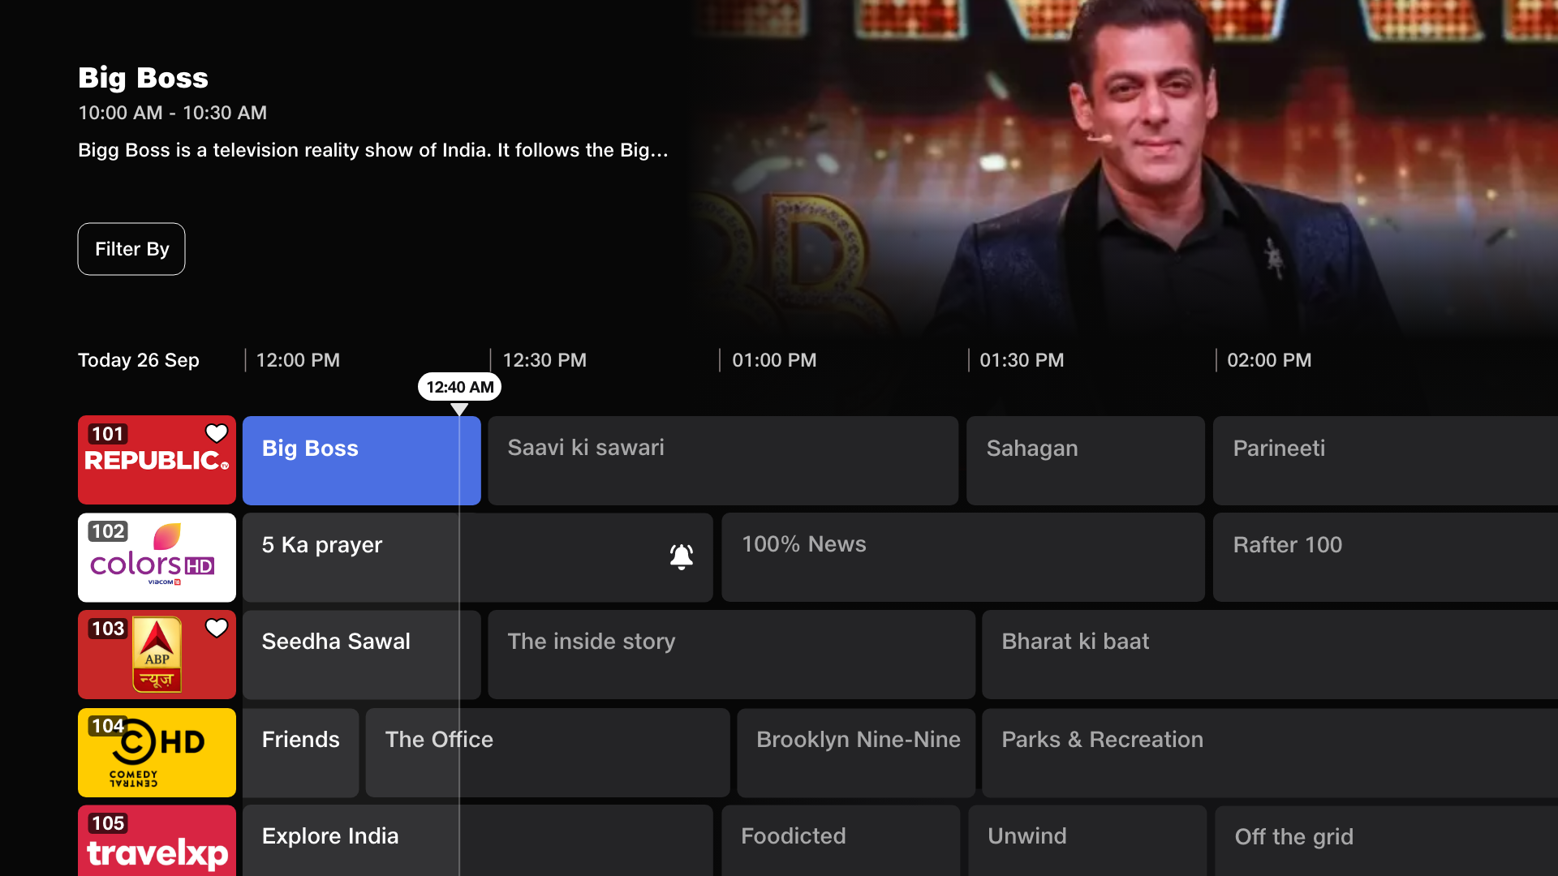Expand Saavi ki sawari program info
The height and width of the screenshot is (876, 1558).
(722, 460)
